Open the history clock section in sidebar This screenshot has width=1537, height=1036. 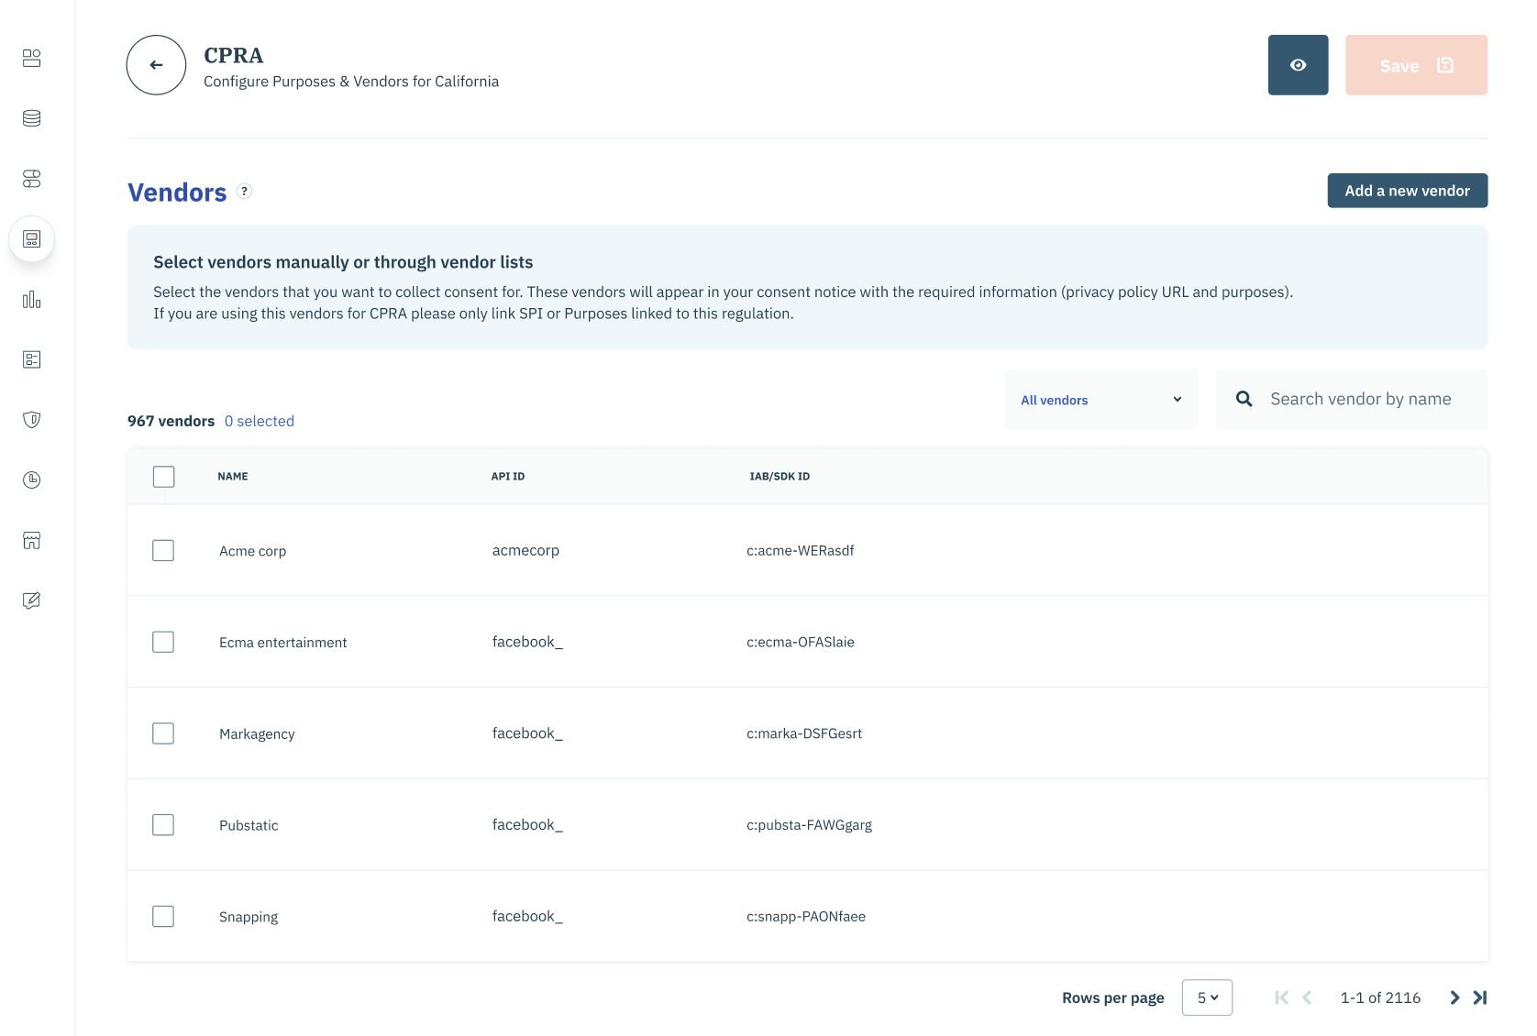(31, 479)
